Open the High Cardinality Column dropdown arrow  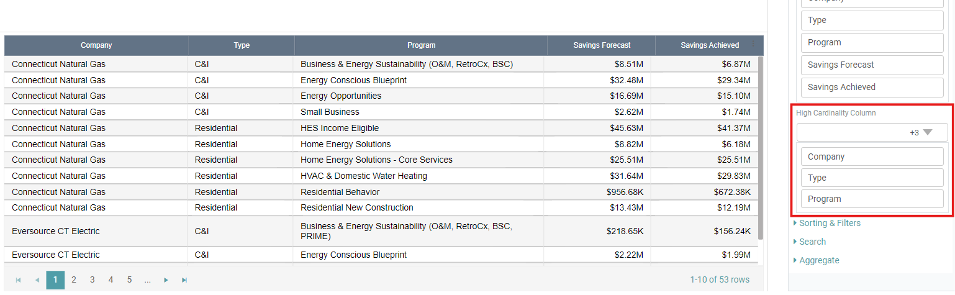tap(927, 132)
